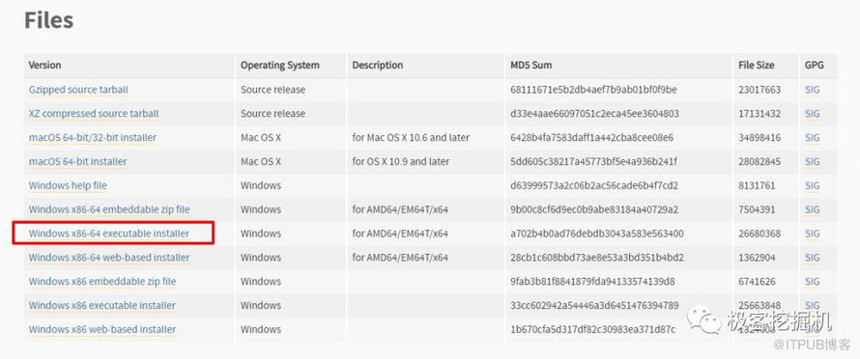Choose Windows x86-64 web-based installer link
The width and height of the screenshot is (860, 359).
tap(109, 257)
